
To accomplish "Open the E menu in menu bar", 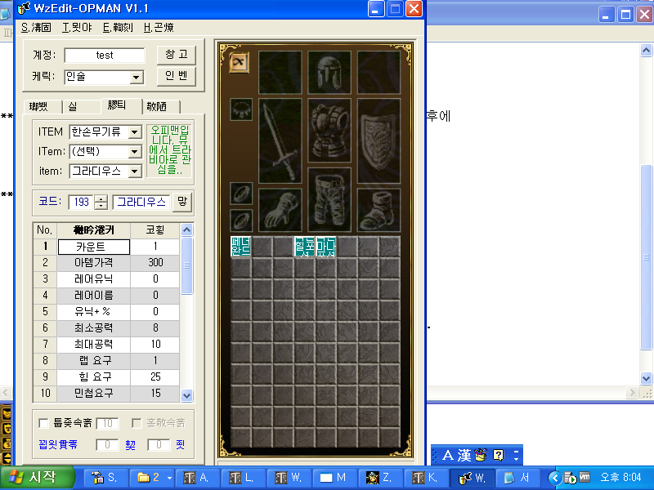I will point(118,28).
